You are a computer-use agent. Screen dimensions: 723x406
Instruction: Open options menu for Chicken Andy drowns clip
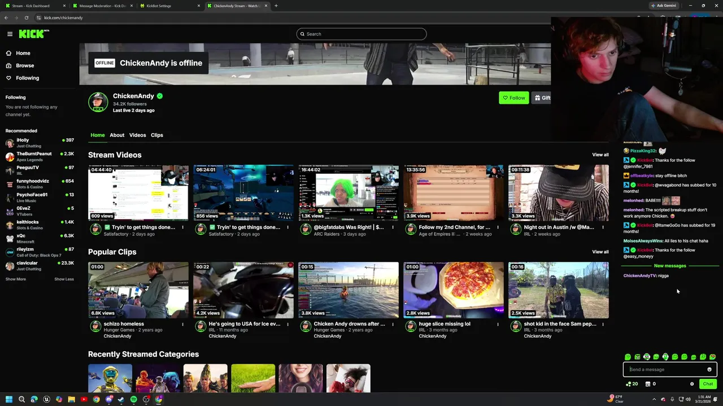[393, 324]
